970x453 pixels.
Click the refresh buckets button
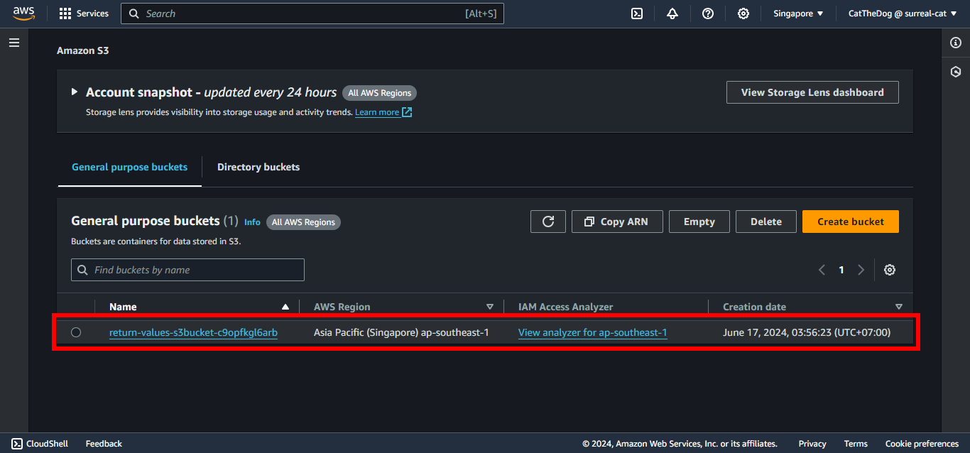(x=548, y=222)
